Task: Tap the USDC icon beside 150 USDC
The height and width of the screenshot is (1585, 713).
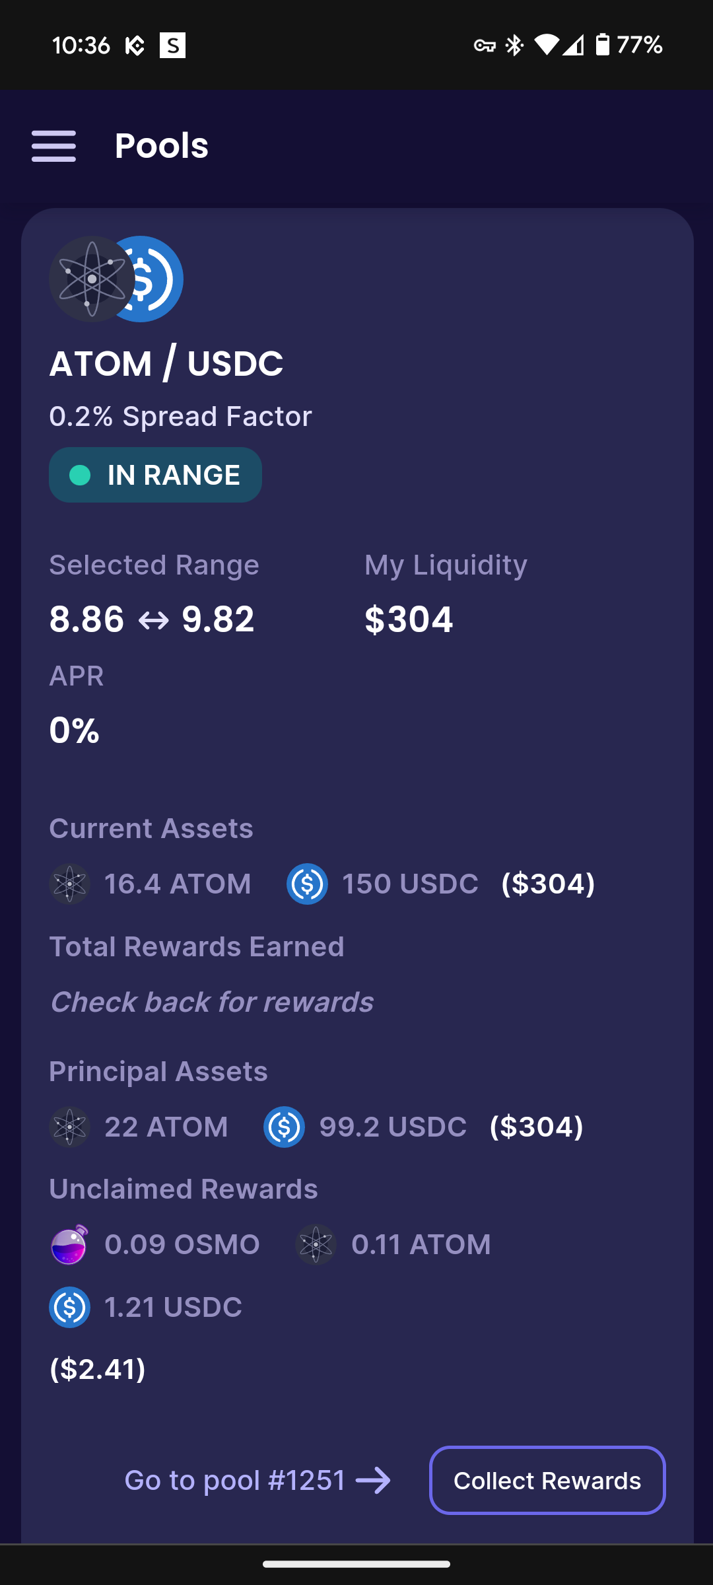Action: [x=307, y=884]
